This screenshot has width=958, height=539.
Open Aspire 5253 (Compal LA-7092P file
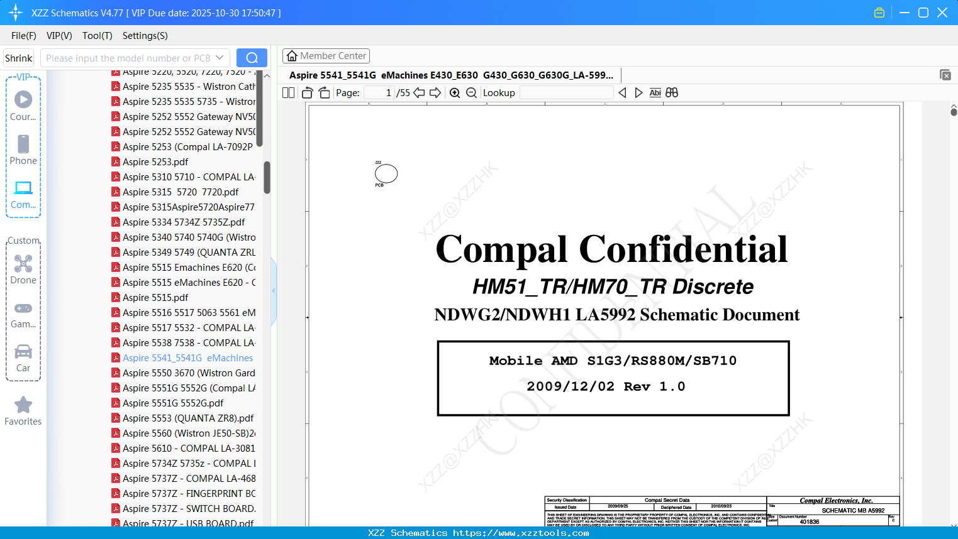coord(187,147)
